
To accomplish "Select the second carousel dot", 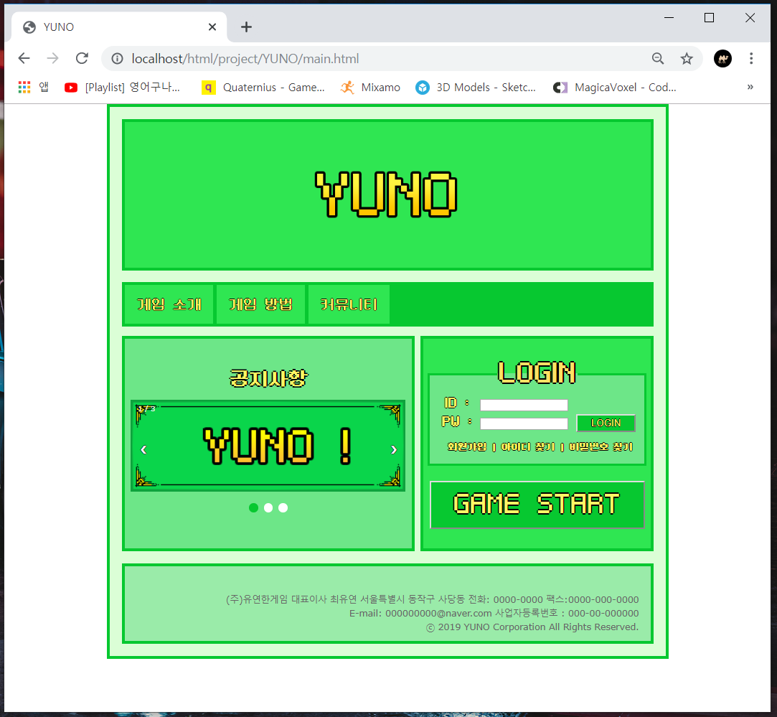I will 268,507.
